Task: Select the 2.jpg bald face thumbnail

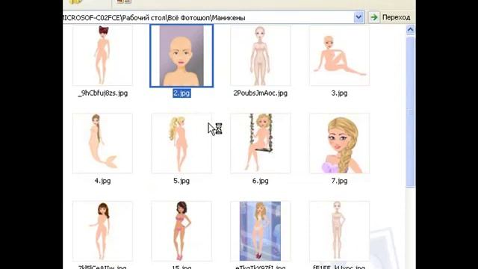Action: 181,56
